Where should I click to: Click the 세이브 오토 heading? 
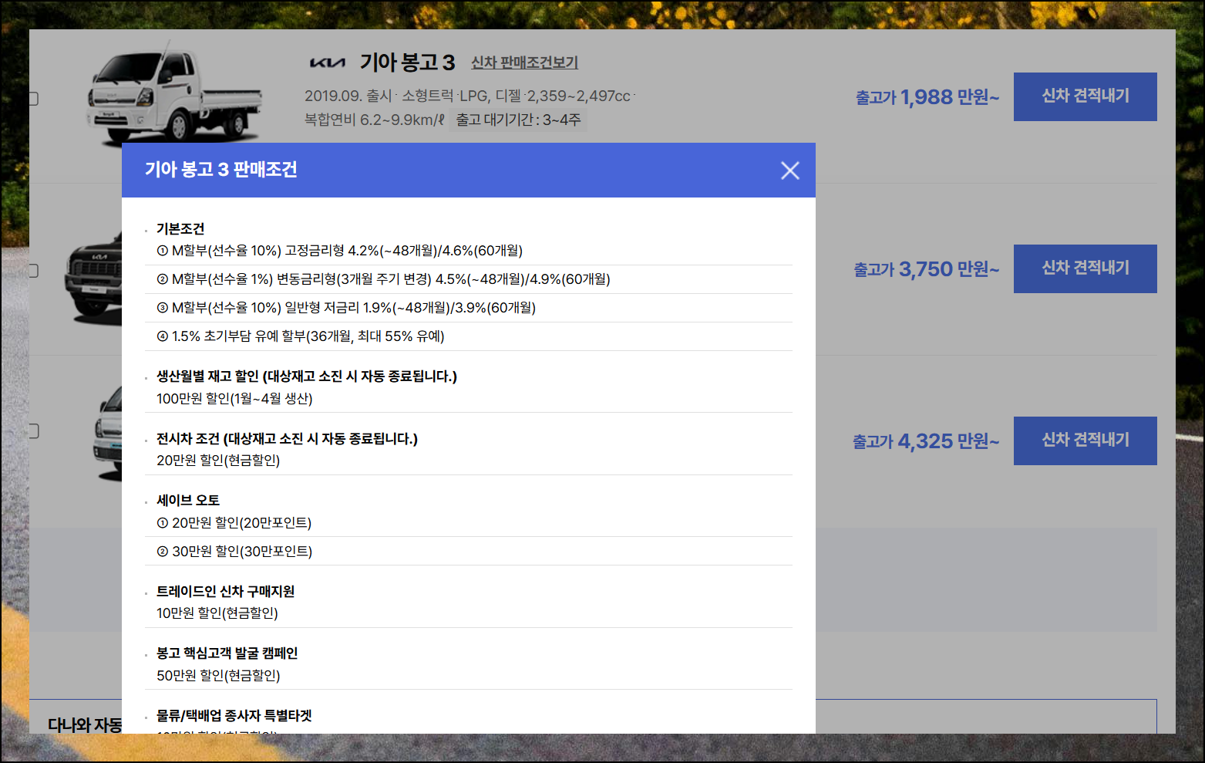(x=188, y=500)
